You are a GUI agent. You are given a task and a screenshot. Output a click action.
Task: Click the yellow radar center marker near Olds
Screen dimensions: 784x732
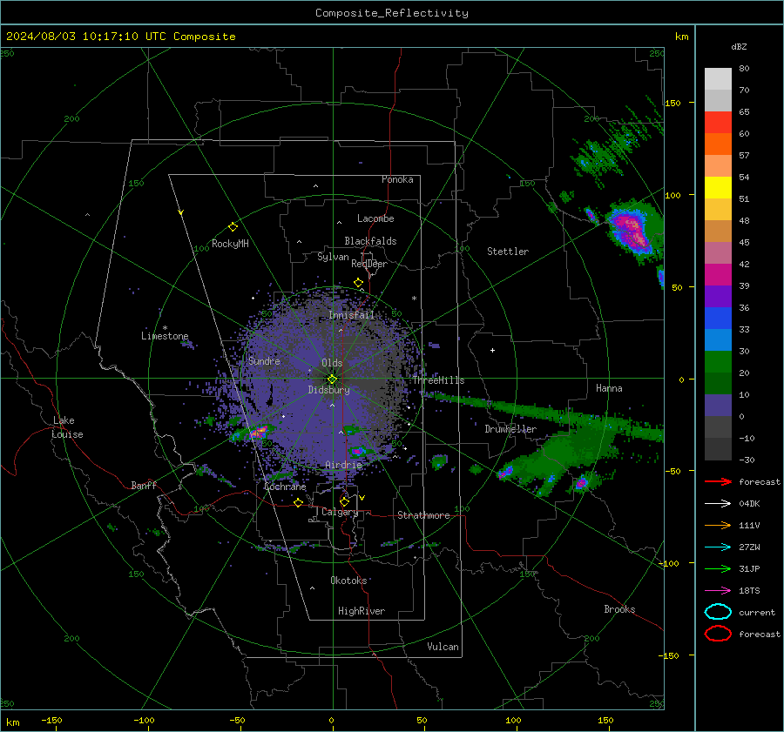332,379
